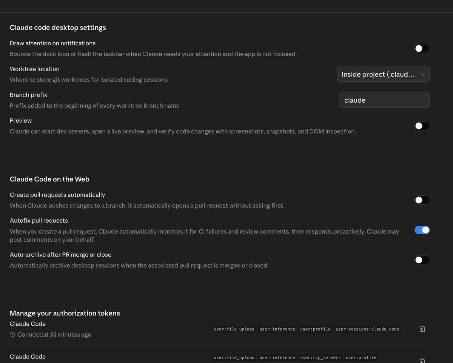Toggle Create pull requests automatically switch
The height and width of the screenshot is (363, 453).
422,200
